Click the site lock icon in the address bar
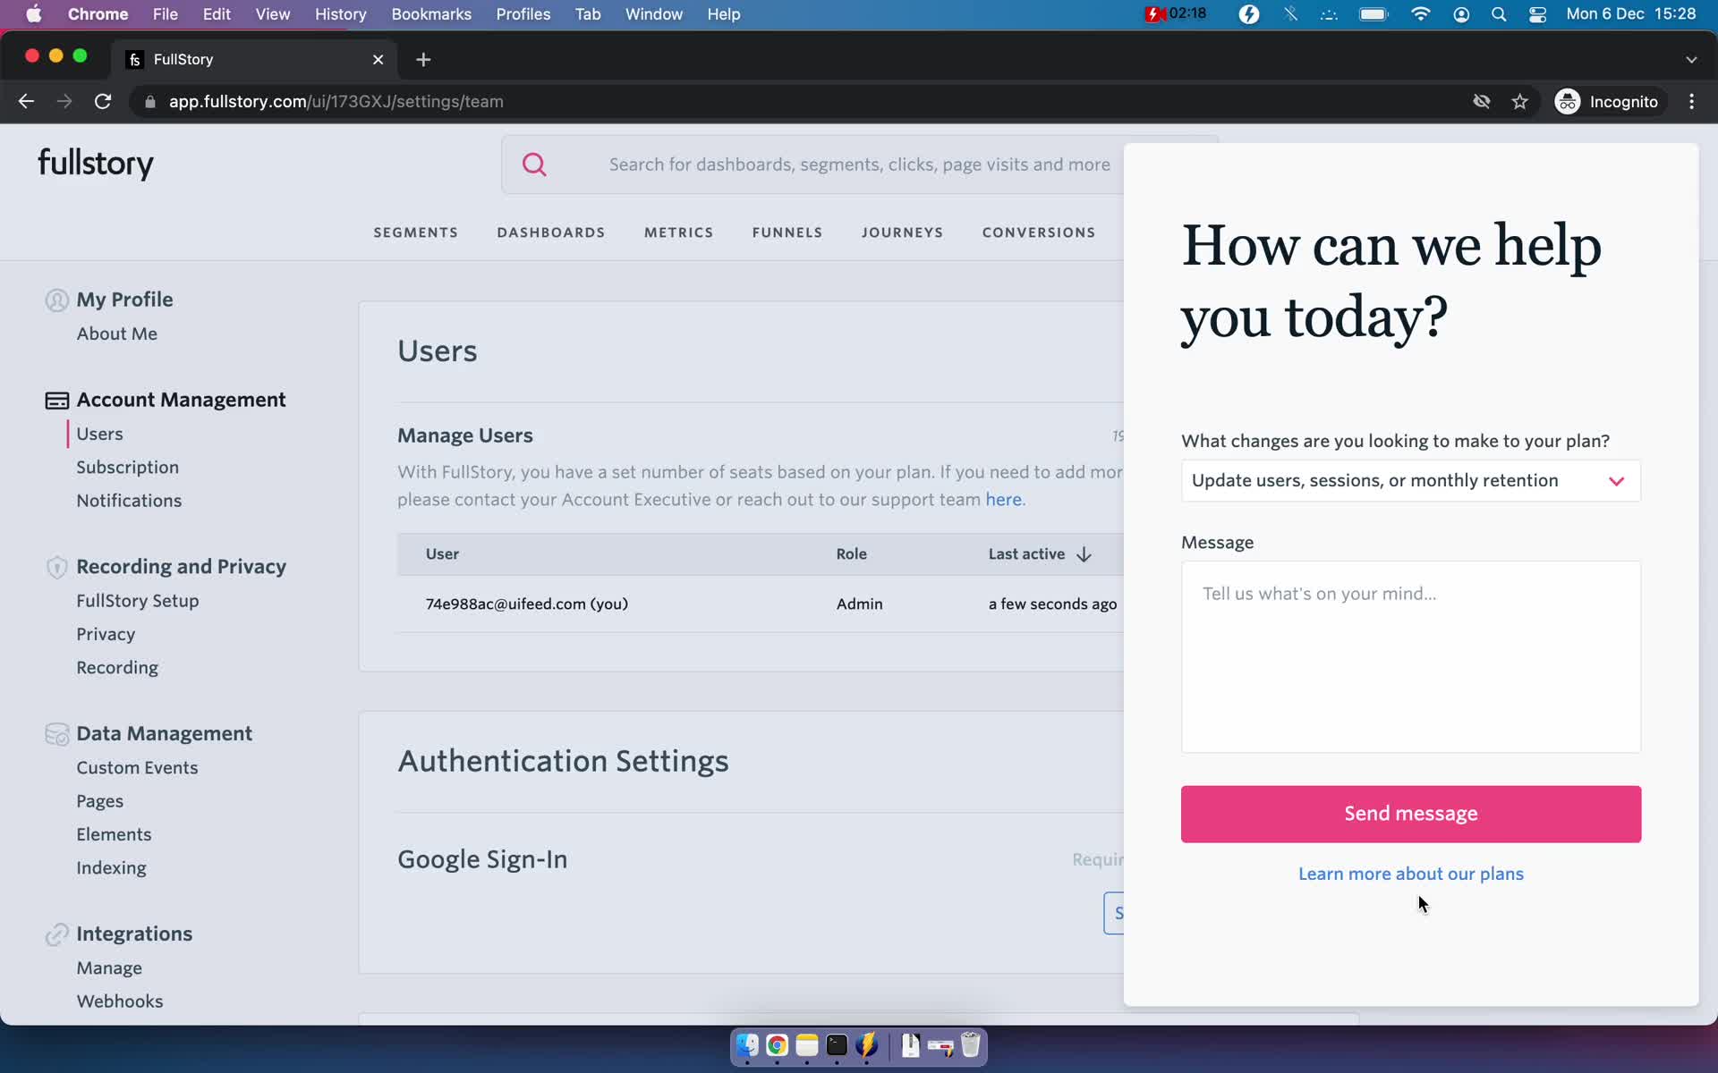Screen dimensions: 1718x1073 [149, 102]
